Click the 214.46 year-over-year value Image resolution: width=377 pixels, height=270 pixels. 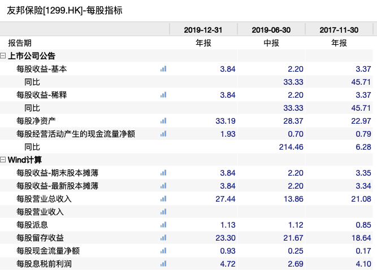[291, 147]
